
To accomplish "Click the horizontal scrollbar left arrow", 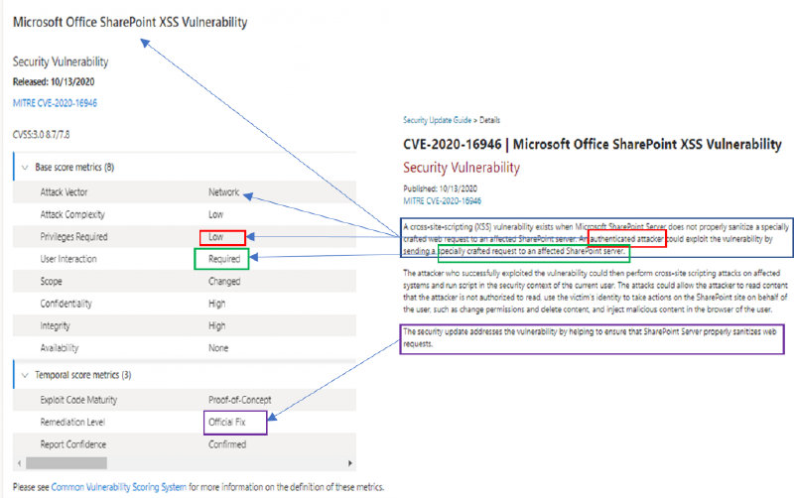I will pos(19,463).
